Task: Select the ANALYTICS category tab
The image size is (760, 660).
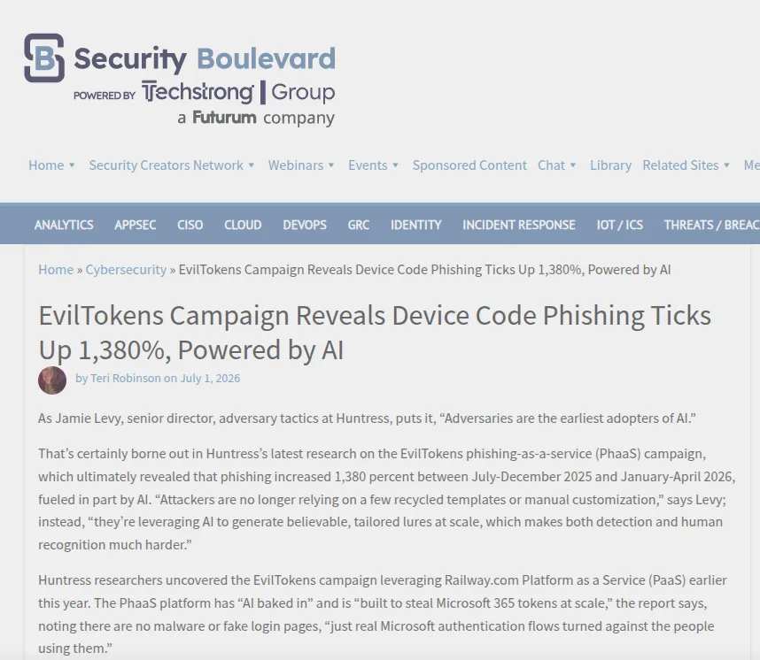Action: [64, 225]
